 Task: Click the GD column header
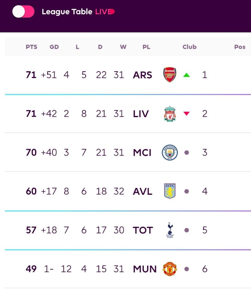point(54,47)
